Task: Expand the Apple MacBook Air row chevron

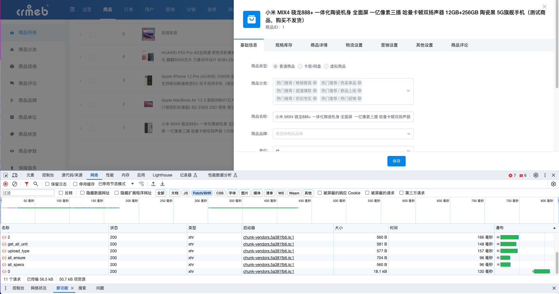Action: click(x=80, y=105)
